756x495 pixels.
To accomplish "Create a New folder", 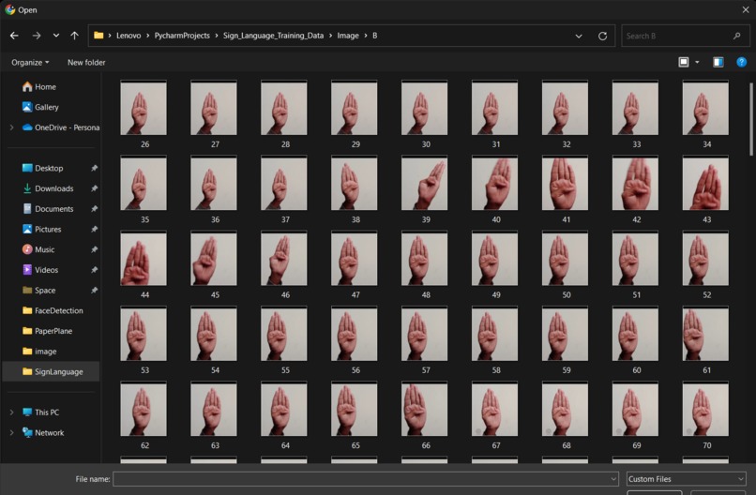I will 86,62.
